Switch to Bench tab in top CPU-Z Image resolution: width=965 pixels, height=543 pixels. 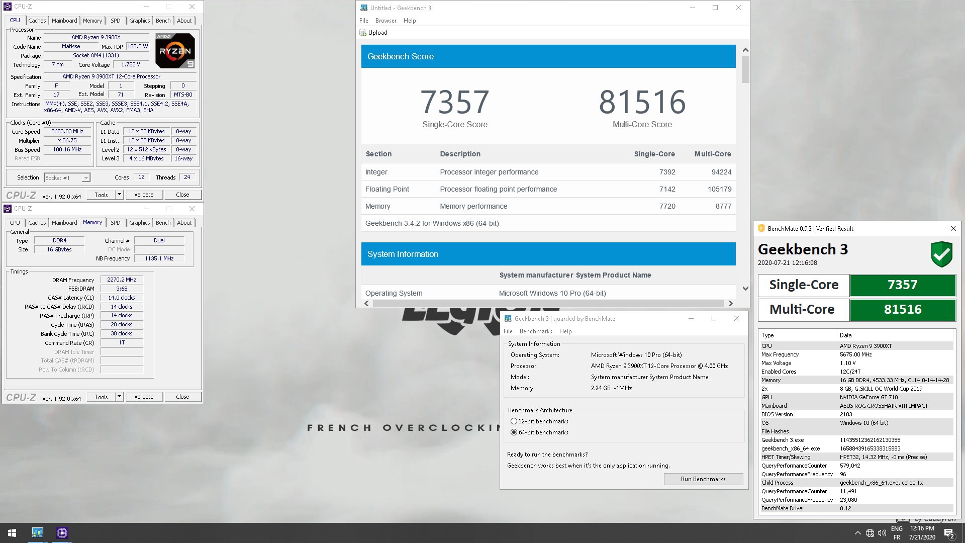tap(163, 21)
